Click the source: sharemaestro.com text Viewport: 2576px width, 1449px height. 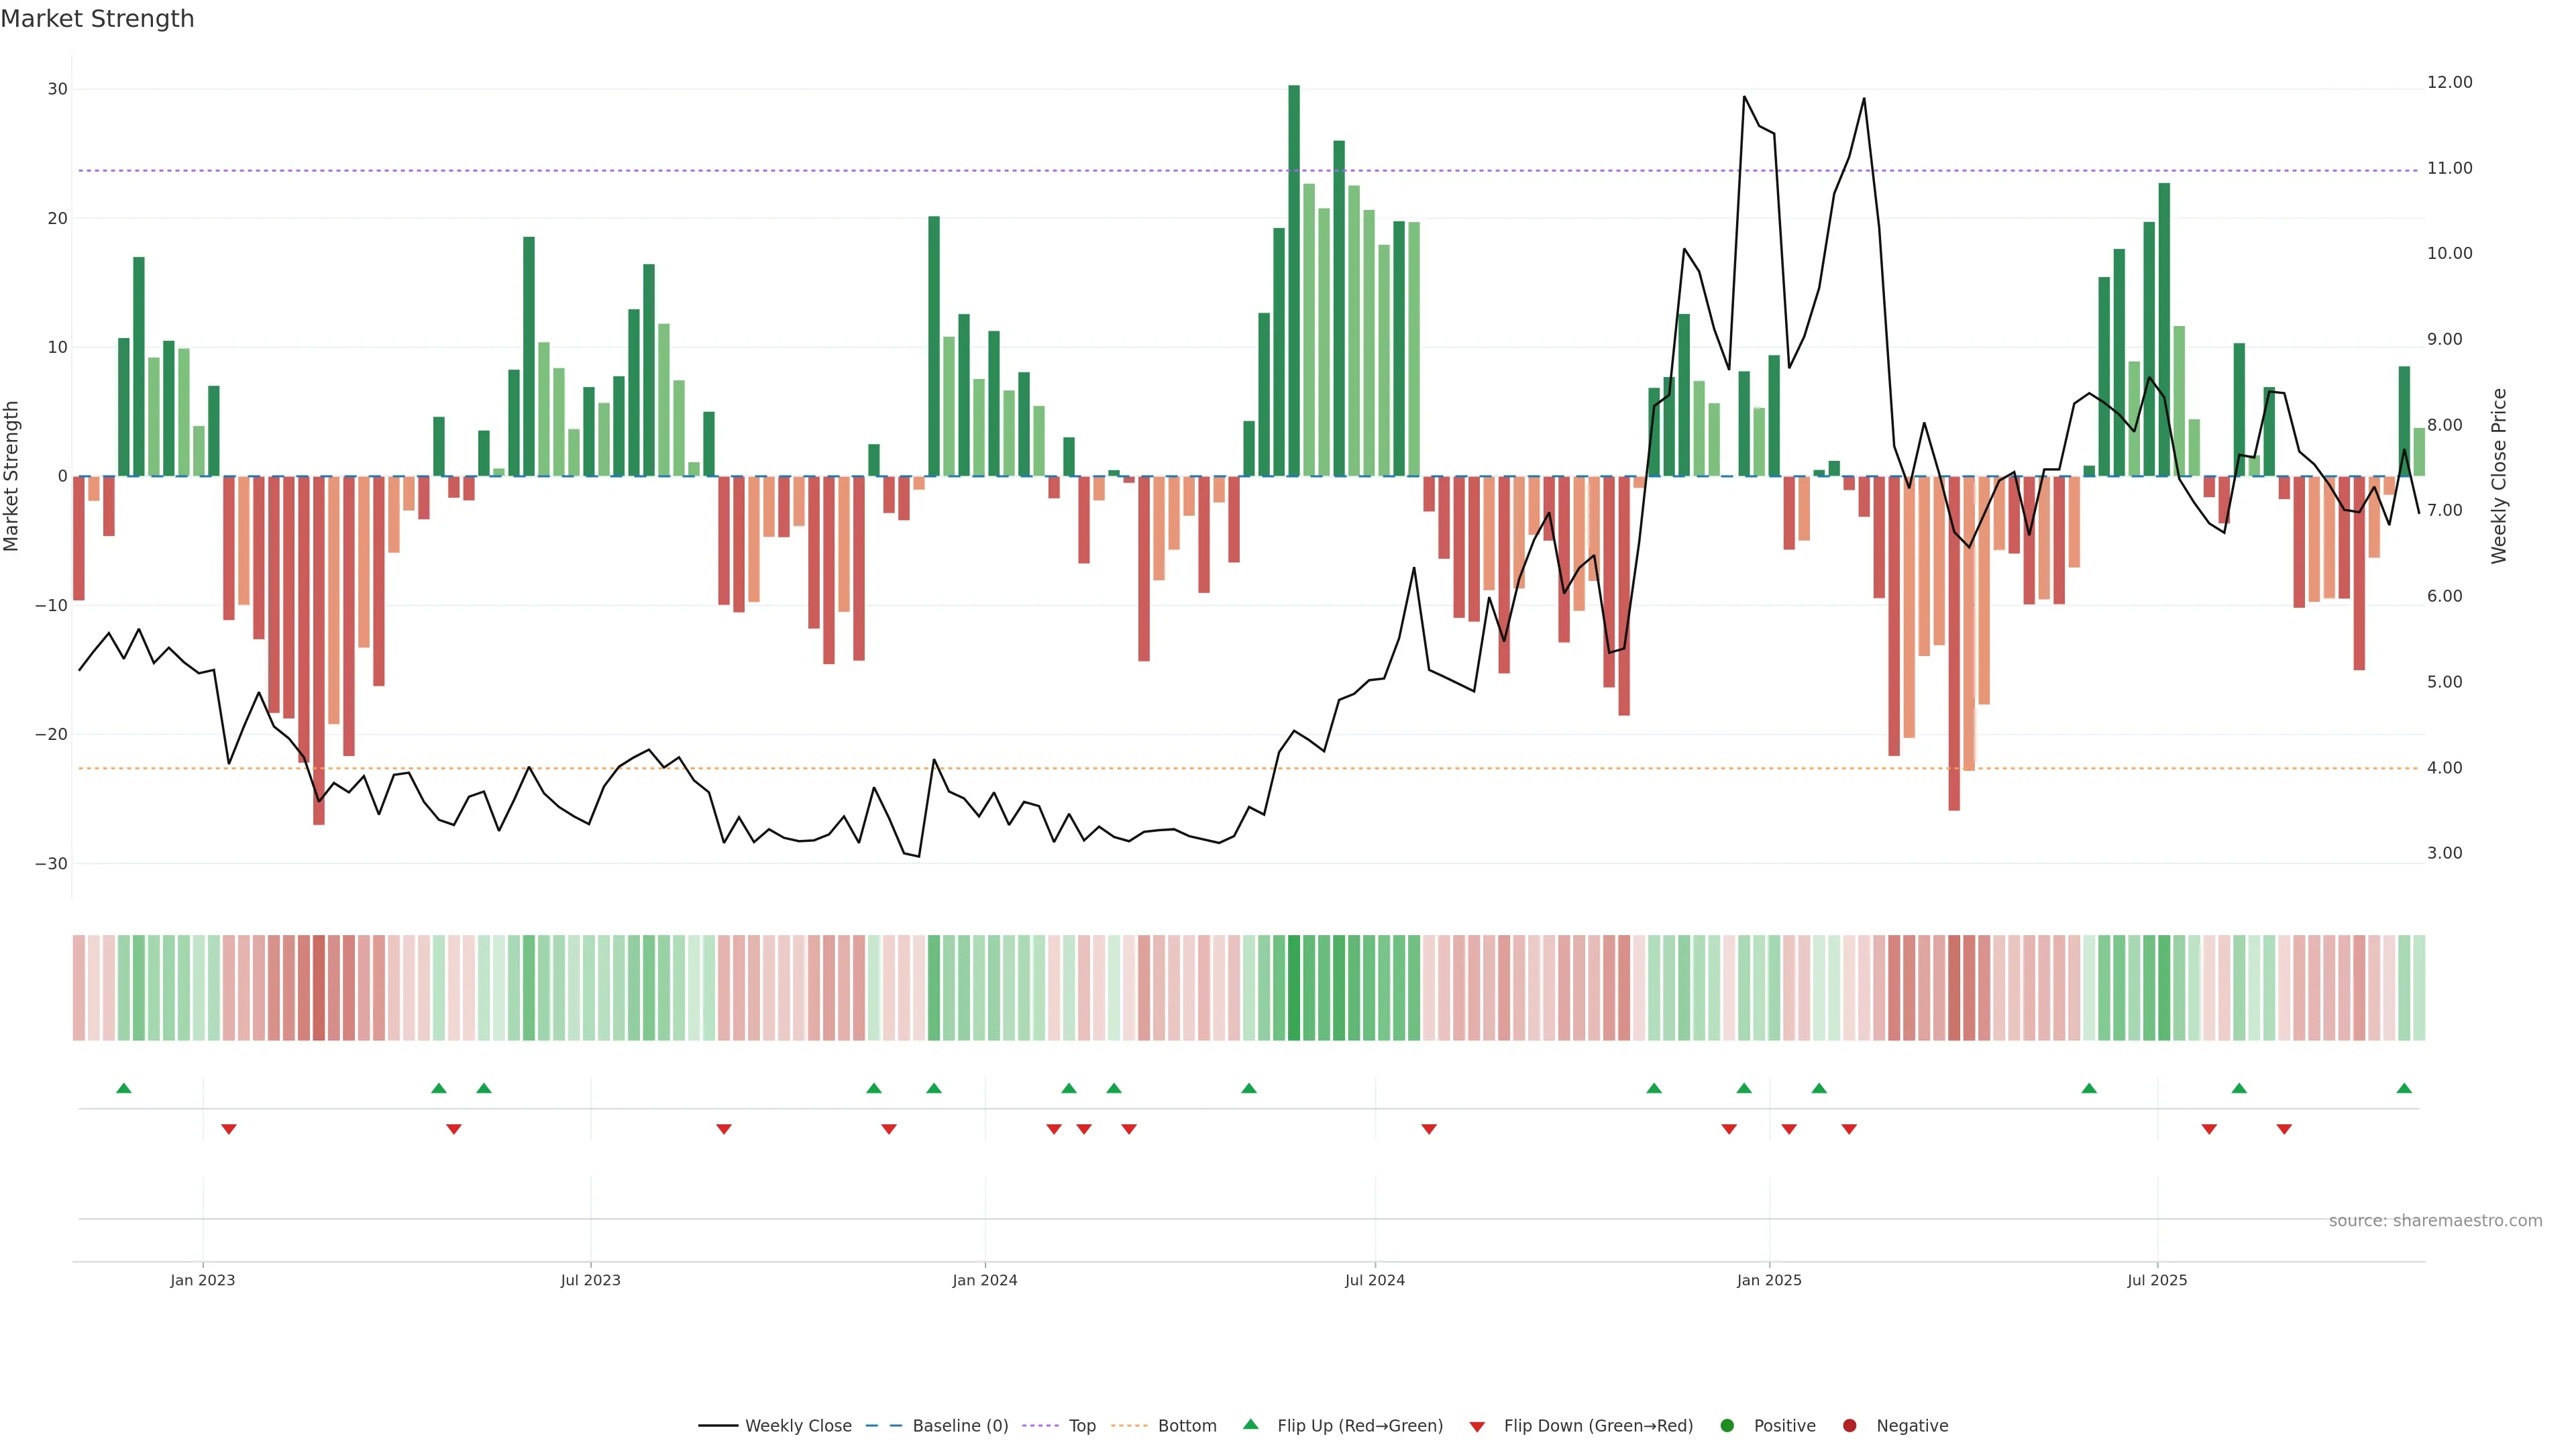(2435, 1220)
